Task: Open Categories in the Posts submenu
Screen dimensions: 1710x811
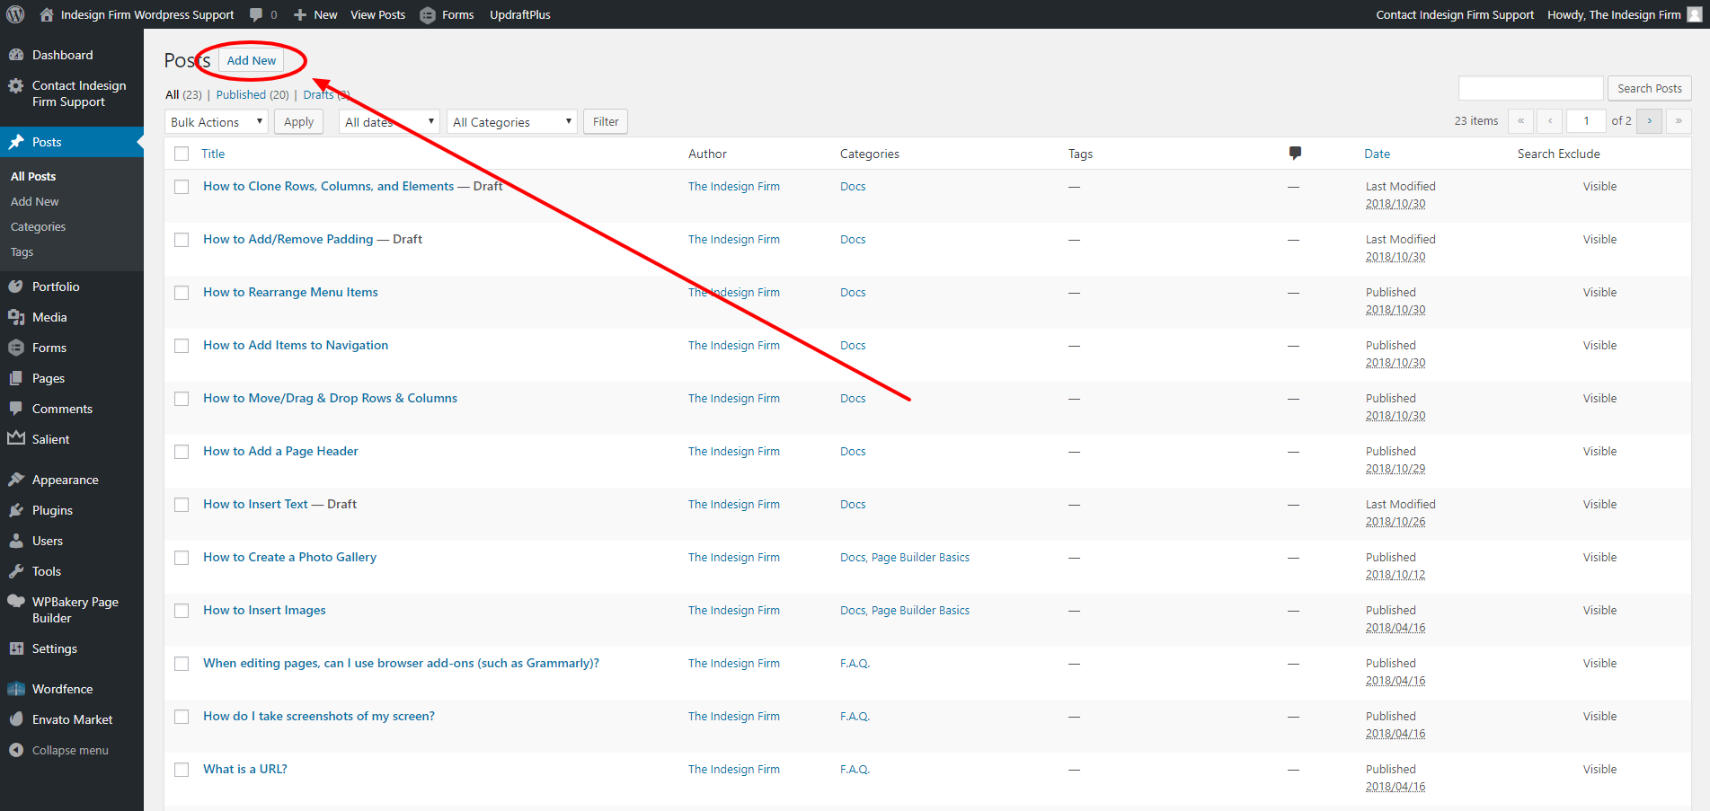Action: tap(38, 227)
